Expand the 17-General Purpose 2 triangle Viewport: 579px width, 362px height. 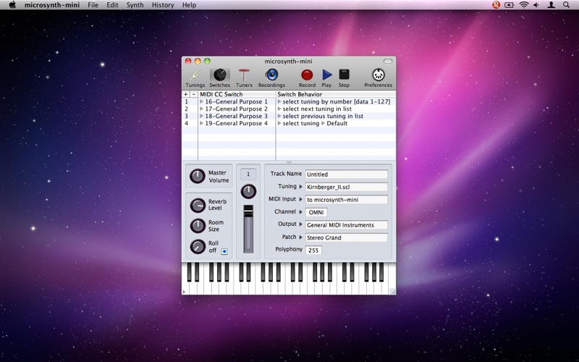click(x=202, y=109)
